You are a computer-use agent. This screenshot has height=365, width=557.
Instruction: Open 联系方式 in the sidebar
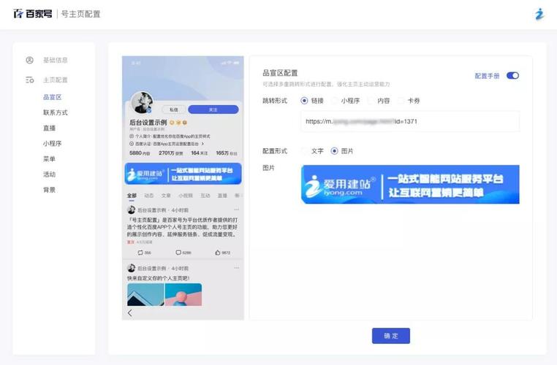click(x=56, y=113)
